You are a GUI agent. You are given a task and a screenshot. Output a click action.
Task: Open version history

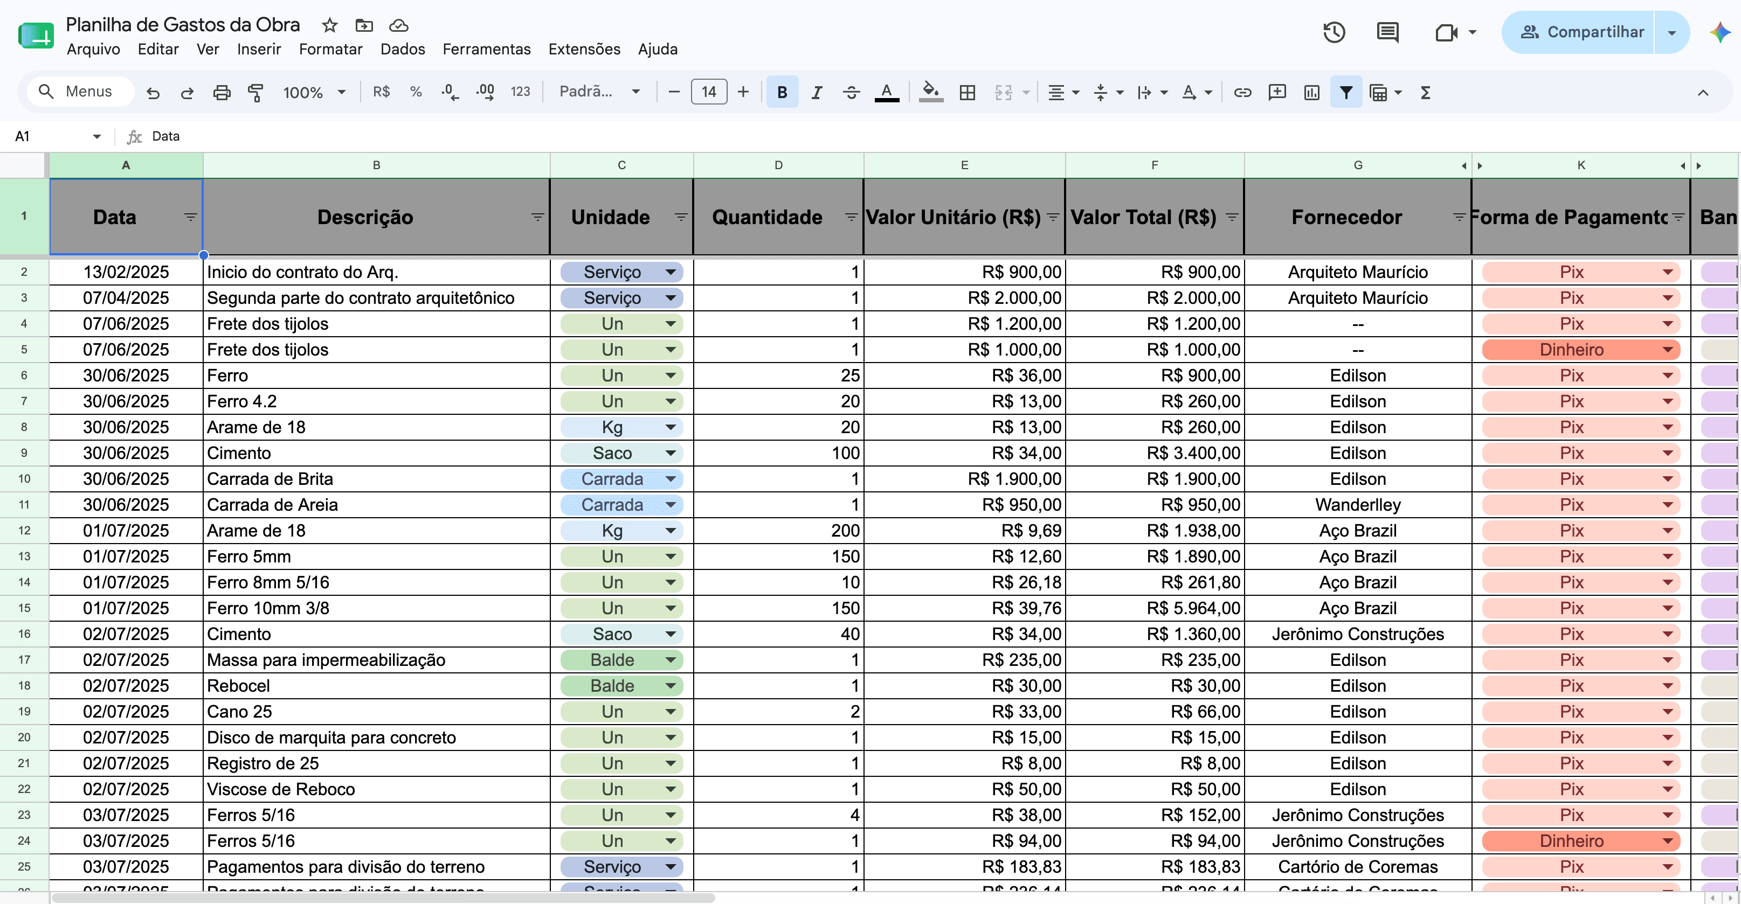click(x=1334, y=32)
